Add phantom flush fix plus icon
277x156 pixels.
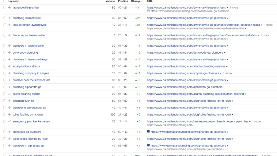9,101
